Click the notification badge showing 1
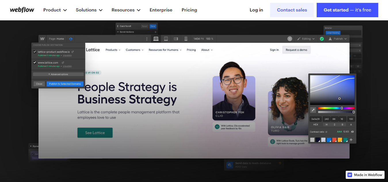This screenshot has width=388, height=182. click(290, 39)
